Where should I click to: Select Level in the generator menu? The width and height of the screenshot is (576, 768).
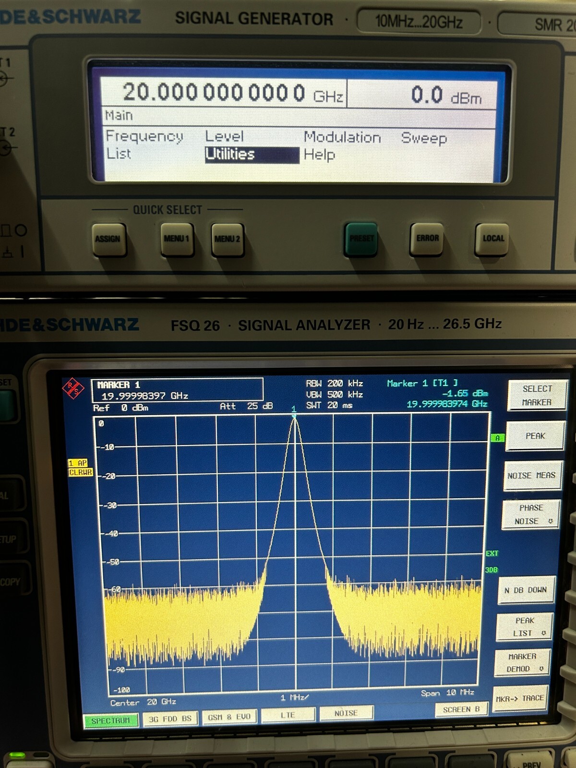coord(225,136)
